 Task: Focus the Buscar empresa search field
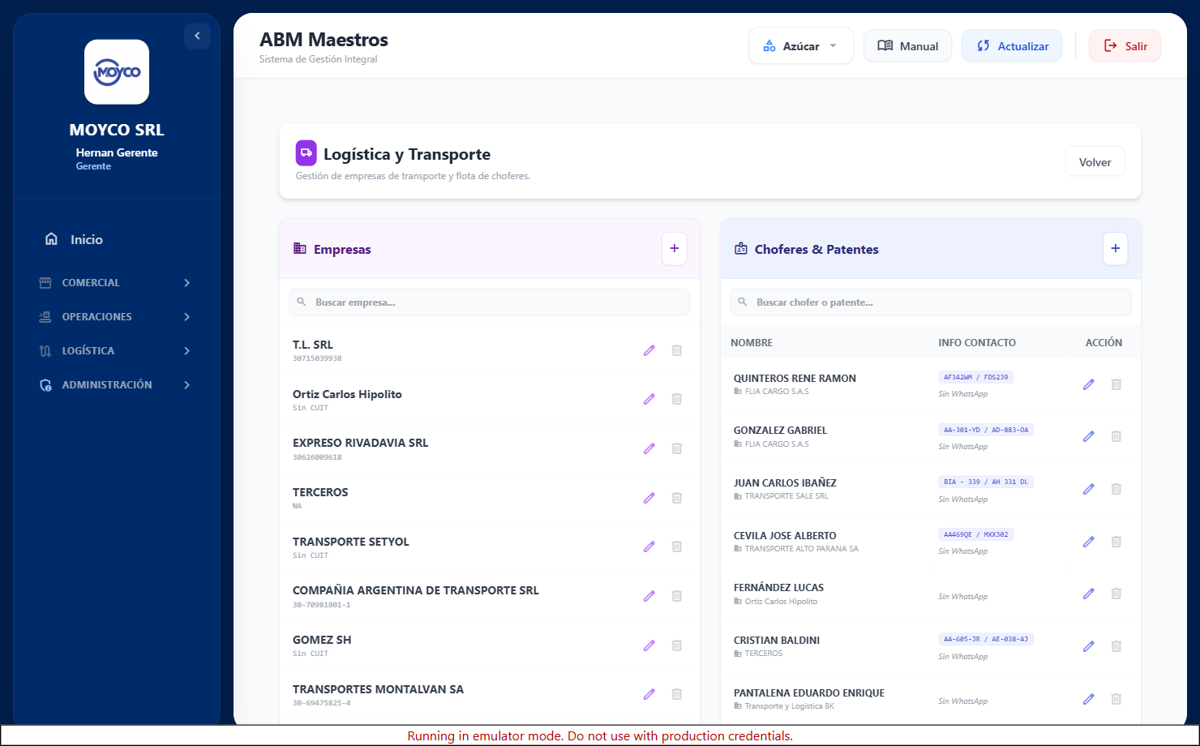pos(490,302)
